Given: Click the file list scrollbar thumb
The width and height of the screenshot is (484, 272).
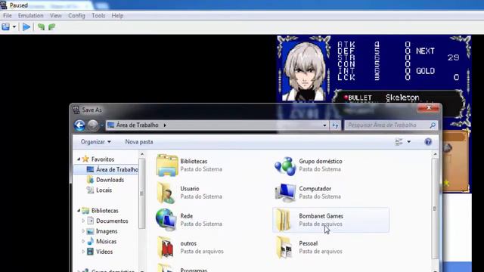Looking at the screenshot, I should (x=435, y=209).
